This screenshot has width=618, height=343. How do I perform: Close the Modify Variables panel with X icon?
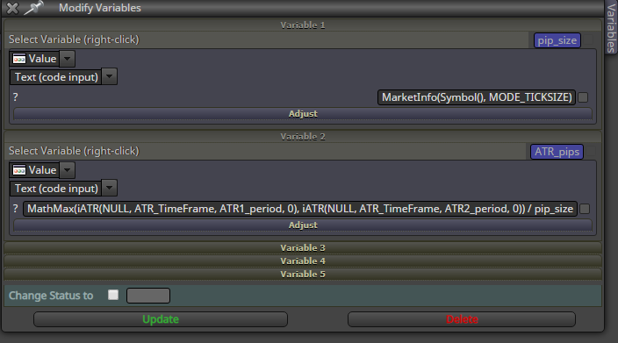pyautogui.click(x=12, y=8)
